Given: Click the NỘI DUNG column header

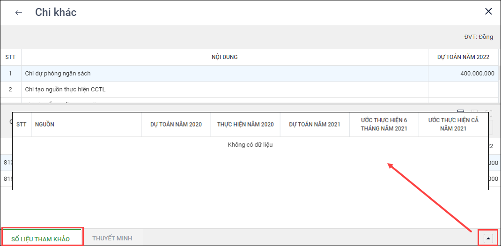Looking at the screenshot, I should 224,57.
